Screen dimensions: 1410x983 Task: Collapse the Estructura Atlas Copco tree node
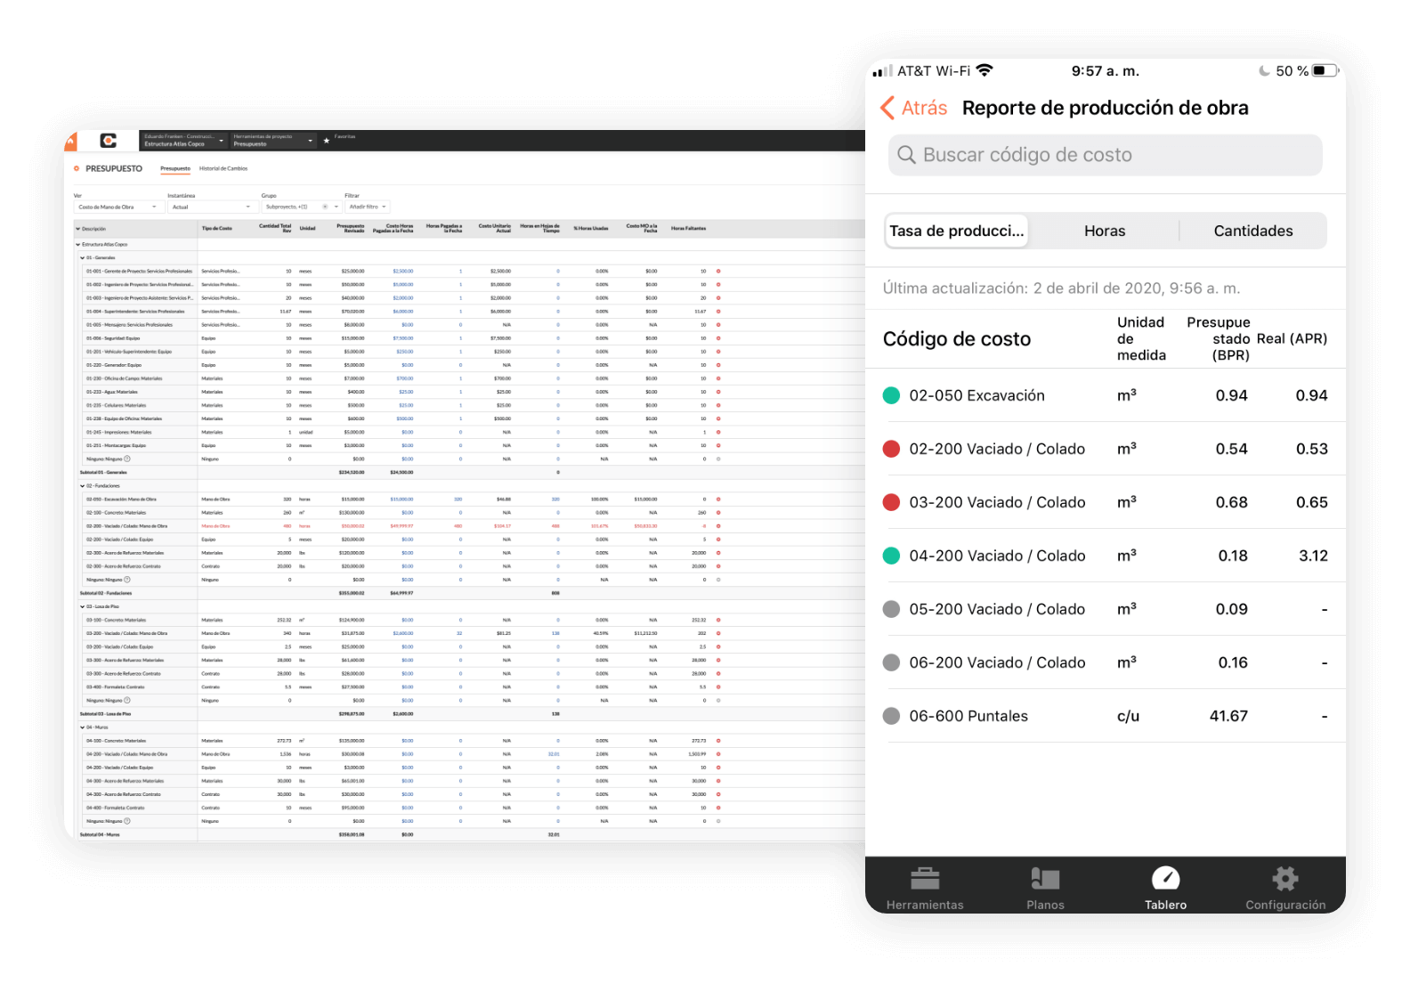(77, 244)
